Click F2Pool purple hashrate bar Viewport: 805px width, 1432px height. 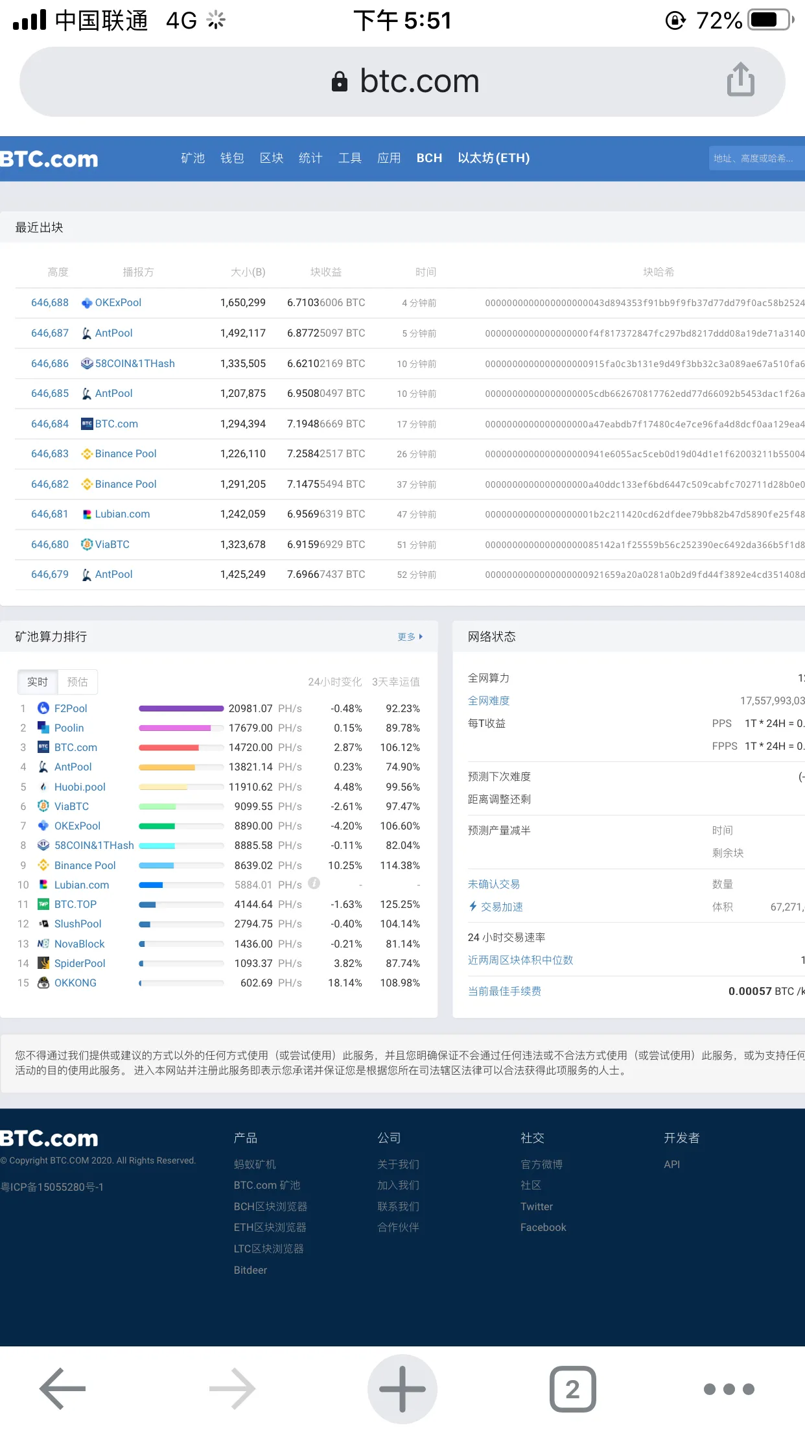[181, 708]
